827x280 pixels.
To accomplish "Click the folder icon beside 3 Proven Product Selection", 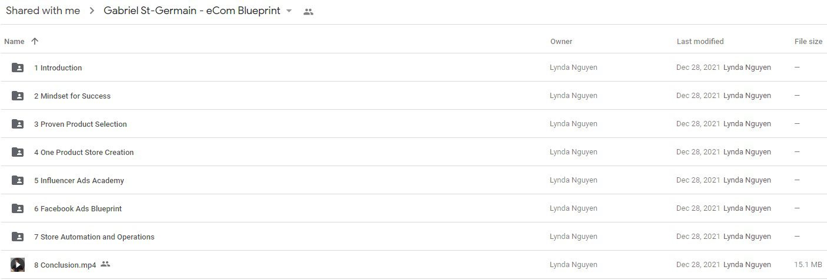I will [18, 124].
